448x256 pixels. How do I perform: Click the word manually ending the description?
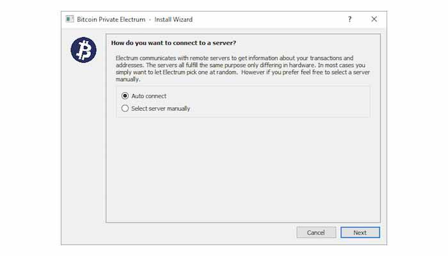point(127,79)
